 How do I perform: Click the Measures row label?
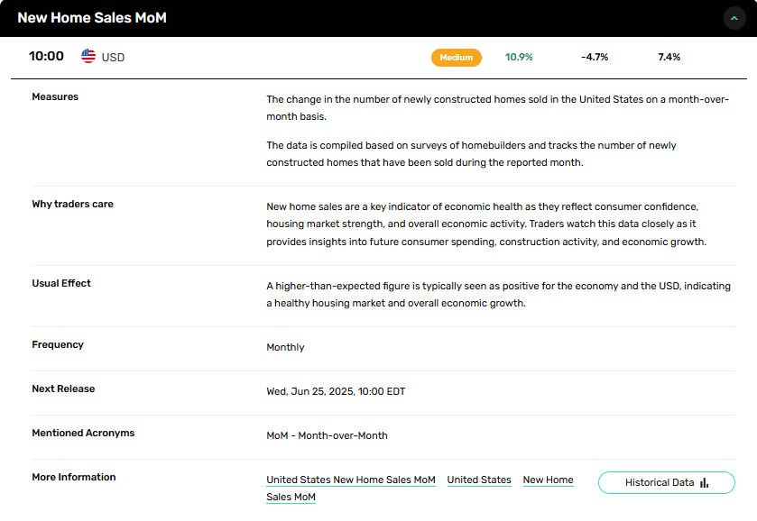55,96
